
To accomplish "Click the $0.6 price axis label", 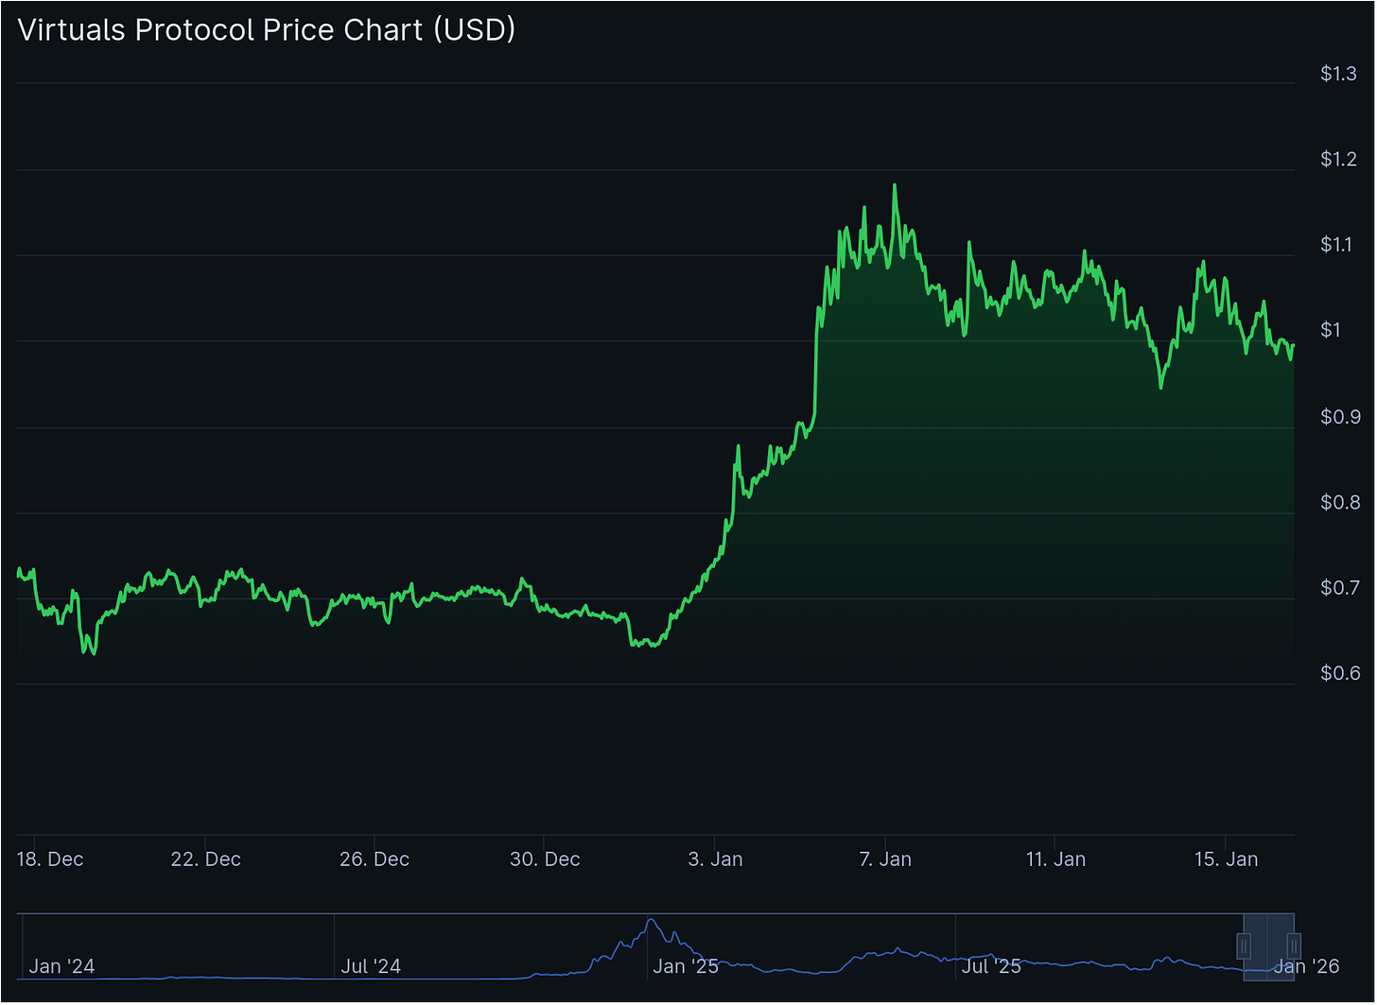I will [1340, 673].
